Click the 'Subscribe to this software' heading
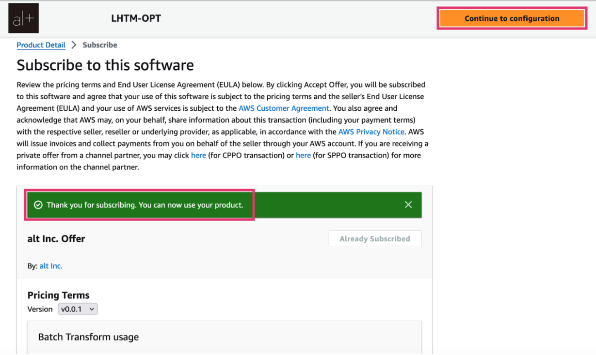Viewport: 596px width, 355px height. [x=105, y=65]
